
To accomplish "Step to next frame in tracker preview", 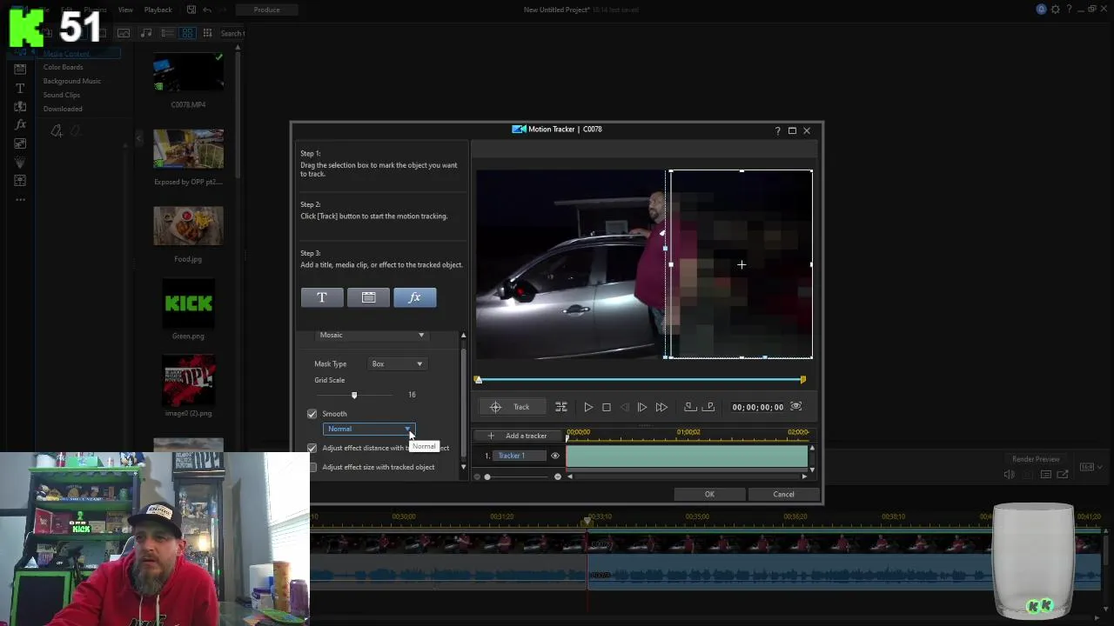I will [642, 407].
